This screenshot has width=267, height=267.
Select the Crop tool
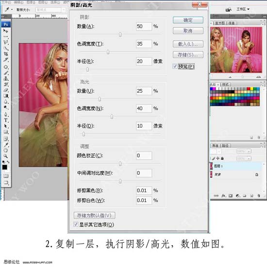pos(6,54)
